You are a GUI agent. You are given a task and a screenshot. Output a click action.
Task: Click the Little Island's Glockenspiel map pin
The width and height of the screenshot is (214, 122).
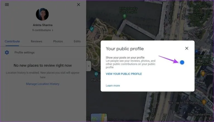[x=124, y=16]
